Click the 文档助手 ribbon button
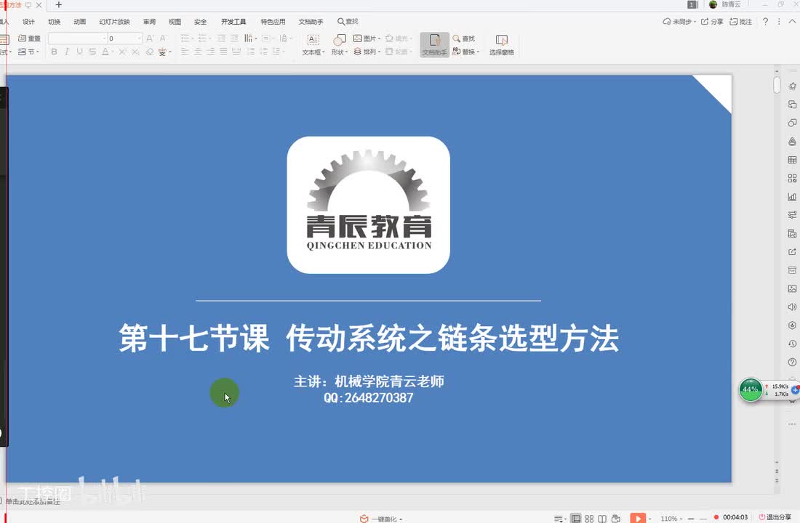This screenshot has height=523, width=800. (434, 45)
